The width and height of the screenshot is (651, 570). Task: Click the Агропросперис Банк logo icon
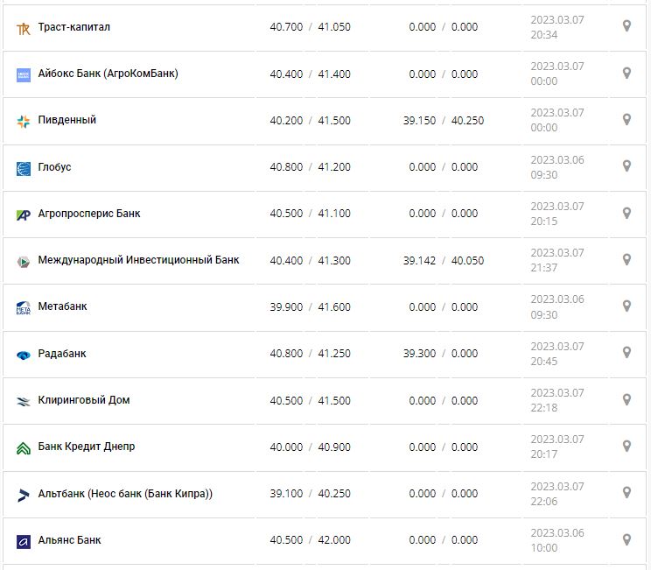(24, 215)
